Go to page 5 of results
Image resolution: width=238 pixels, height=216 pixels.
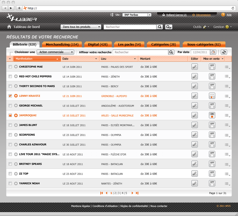pyautogui.click(x=126, y=193)
